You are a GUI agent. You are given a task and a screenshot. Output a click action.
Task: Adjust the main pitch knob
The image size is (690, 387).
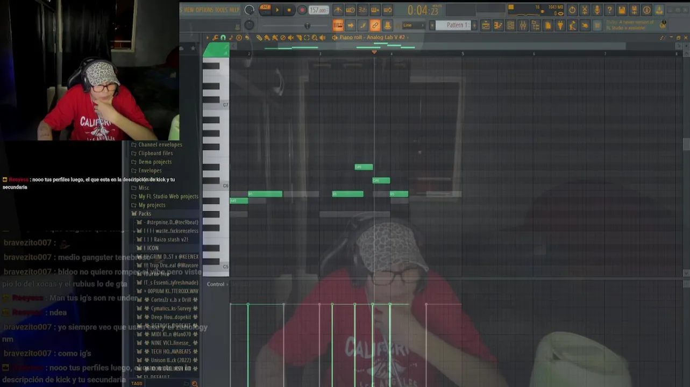[x=249, y=25]
